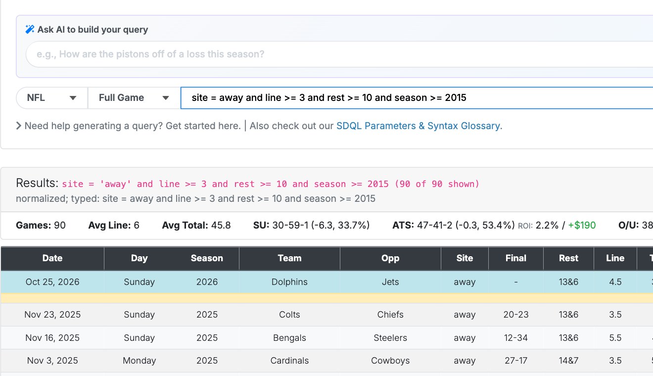Click the SDQL query text box
The image size is (653, 376).
(x=417, y=98)
